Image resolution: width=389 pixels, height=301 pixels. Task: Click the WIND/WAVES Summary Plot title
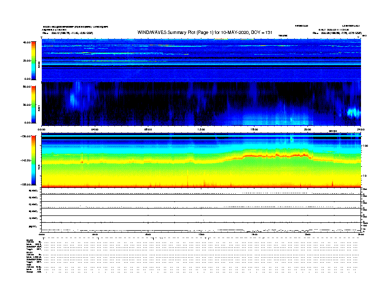(205, 32)
